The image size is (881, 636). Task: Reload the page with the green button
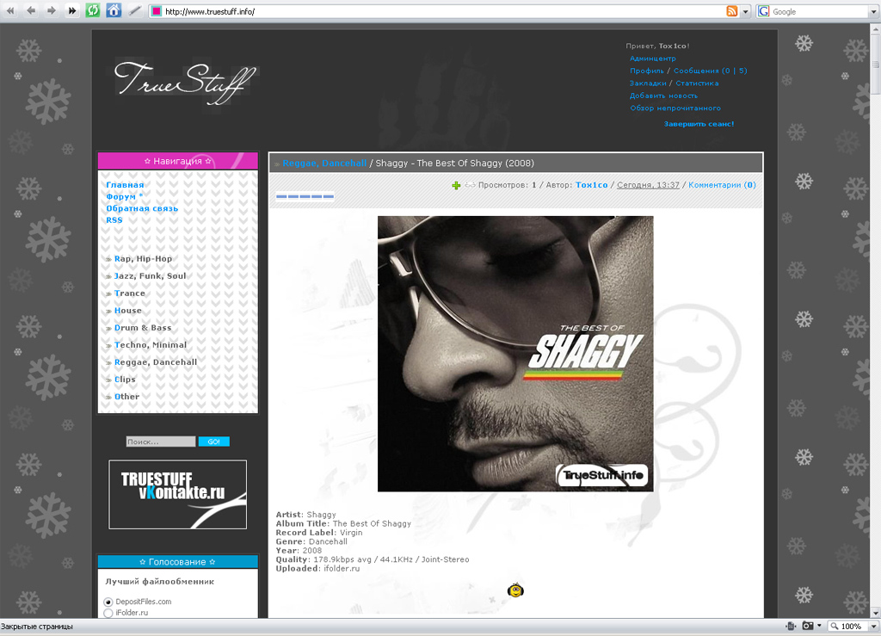tap(93, 10)
